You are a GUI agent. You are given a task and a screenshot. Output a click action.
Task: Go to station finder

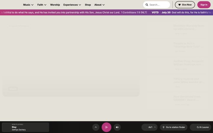(174, 127)
